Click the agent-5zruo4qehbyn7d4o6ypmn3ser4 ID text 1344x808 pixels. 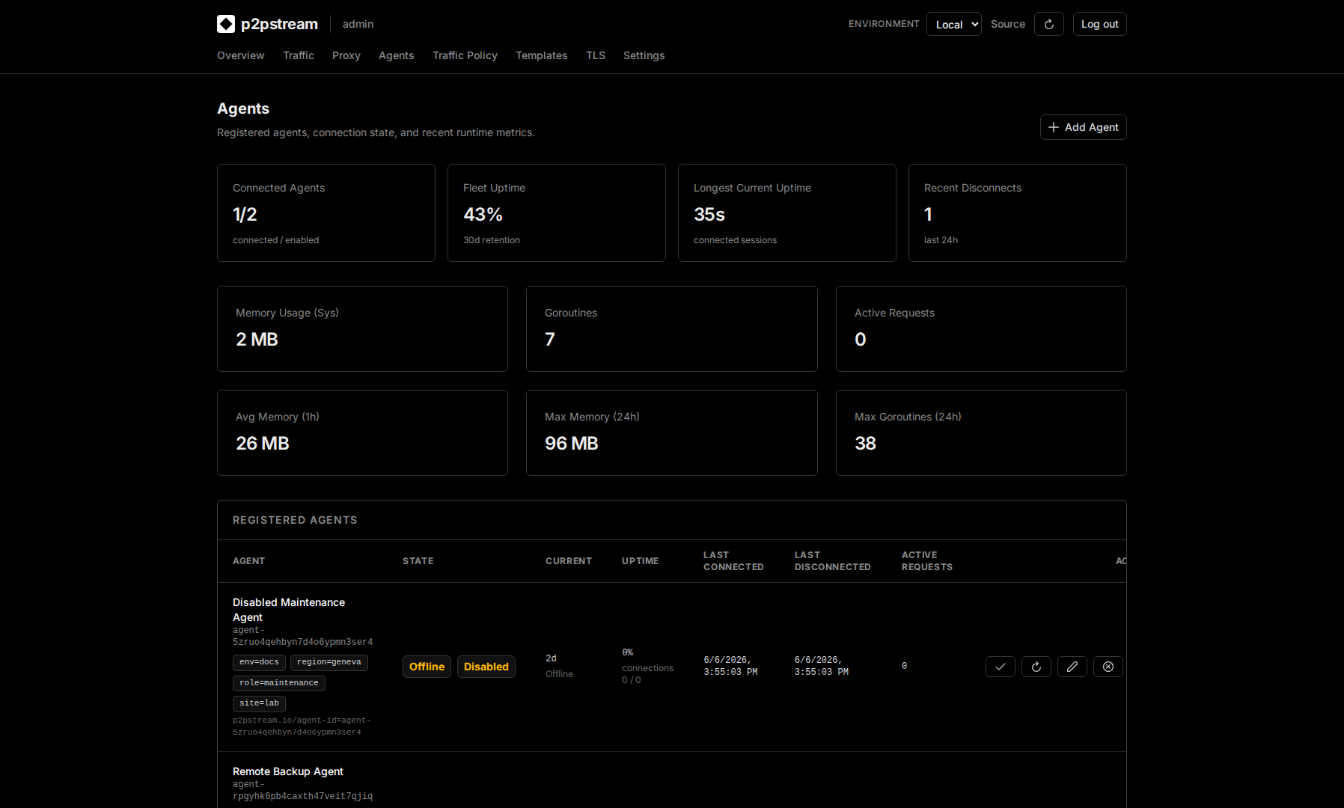point(302,636)
